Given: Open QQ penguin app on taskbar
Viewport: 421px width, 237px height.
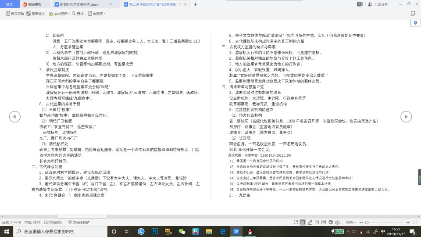Looking at the screenshot, I should [250, 231].
